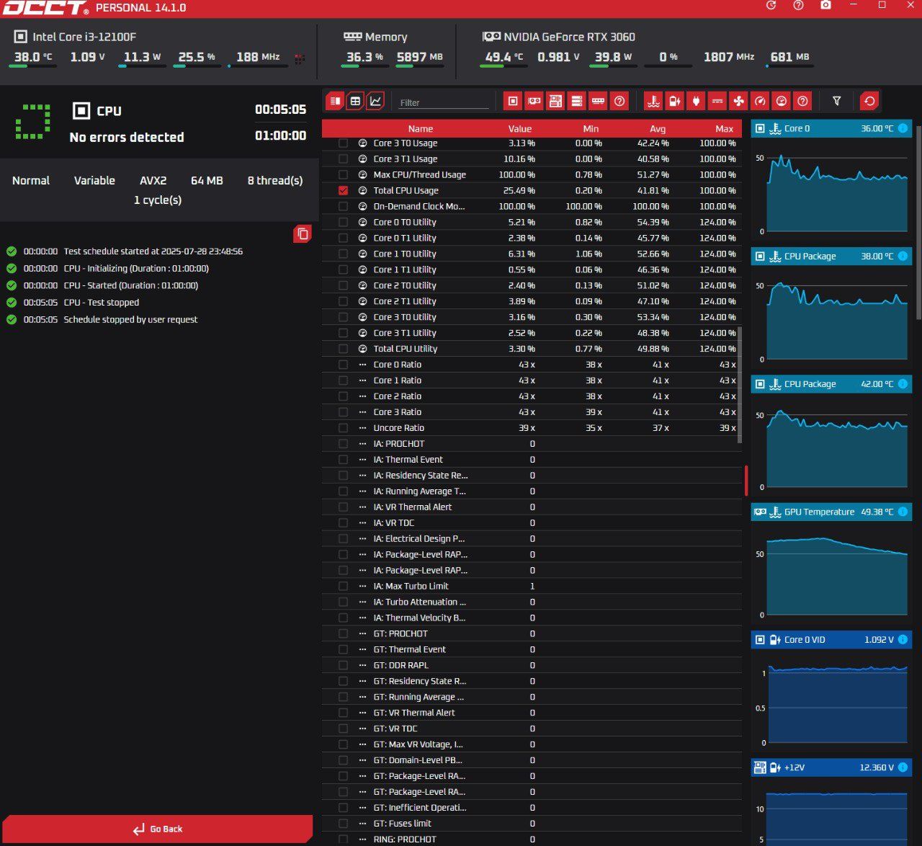Select the CPU Package 42.00 °C graph header

coord(831,384)
